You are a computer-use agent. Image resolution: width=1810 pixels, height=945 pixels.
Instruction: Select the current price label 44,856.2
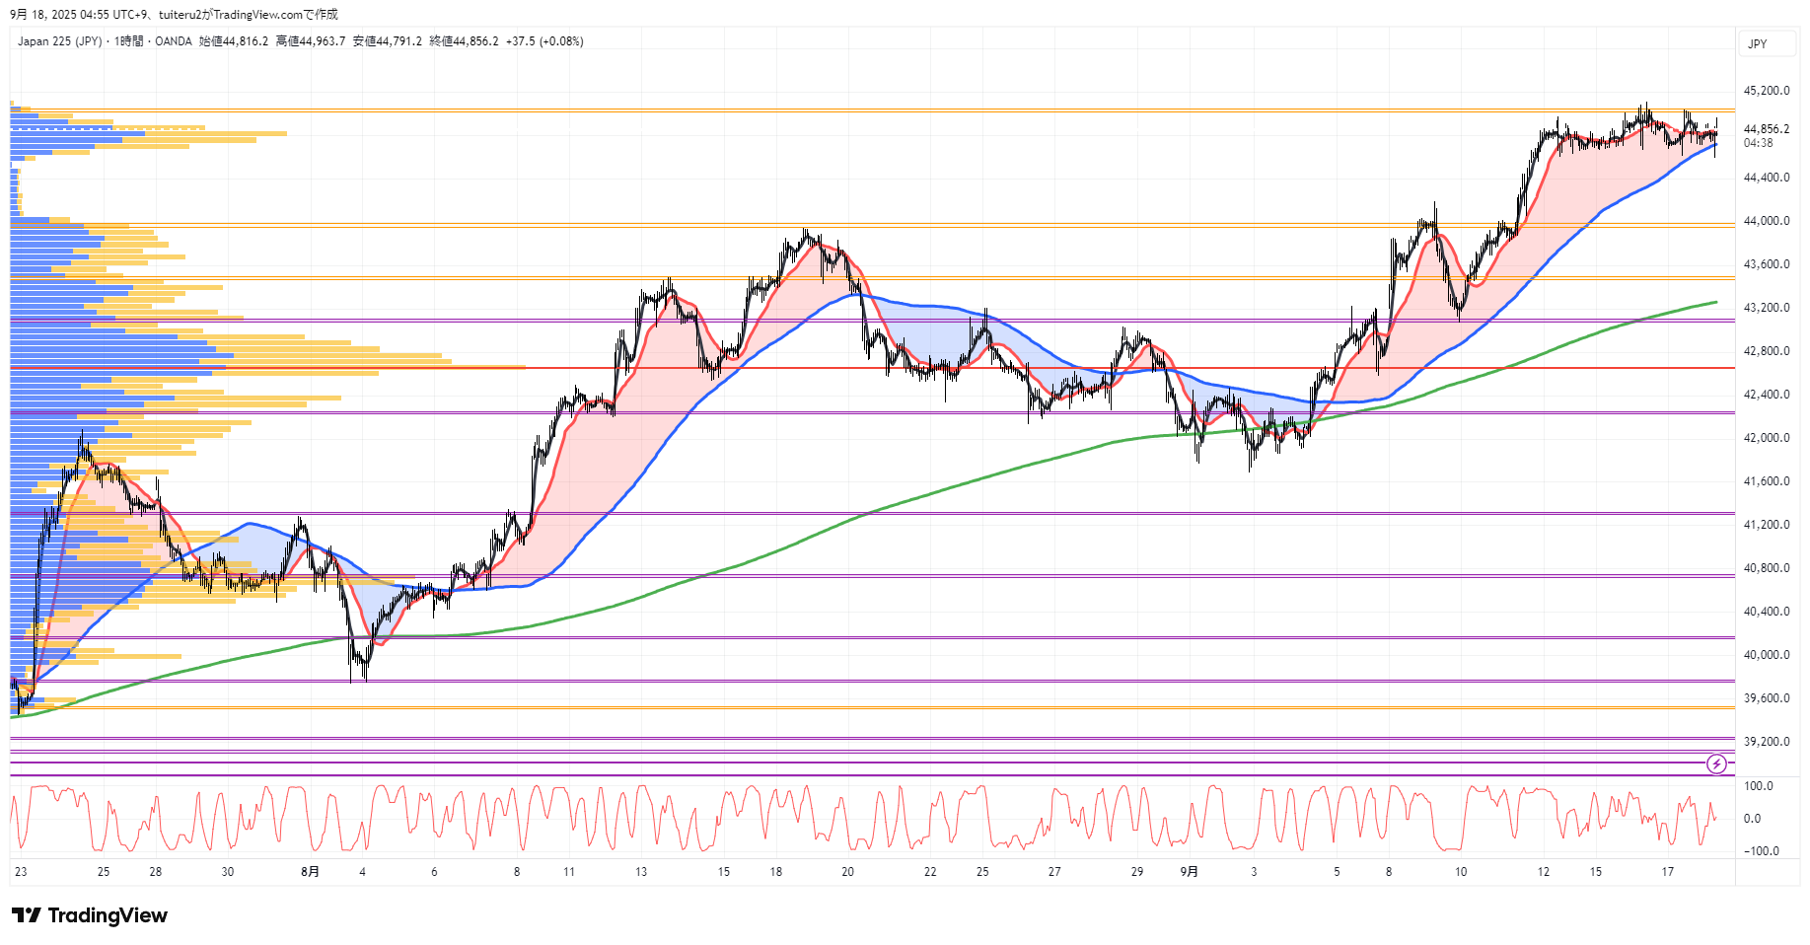click(1766, 129)
